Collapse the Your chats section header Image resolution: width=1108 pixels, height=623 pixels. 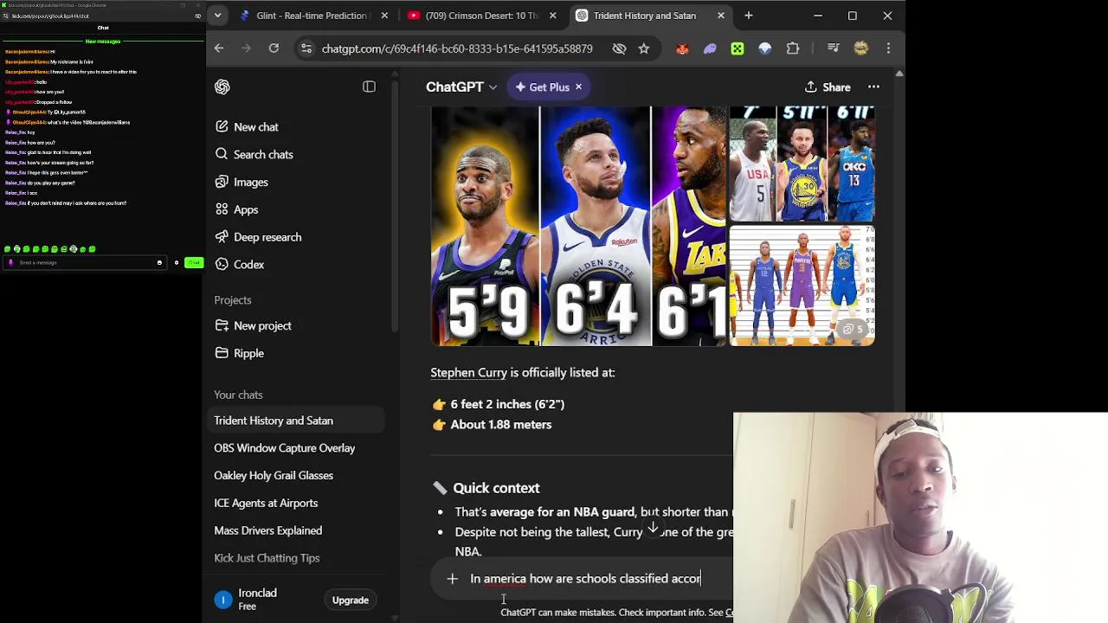pos(238,395)
